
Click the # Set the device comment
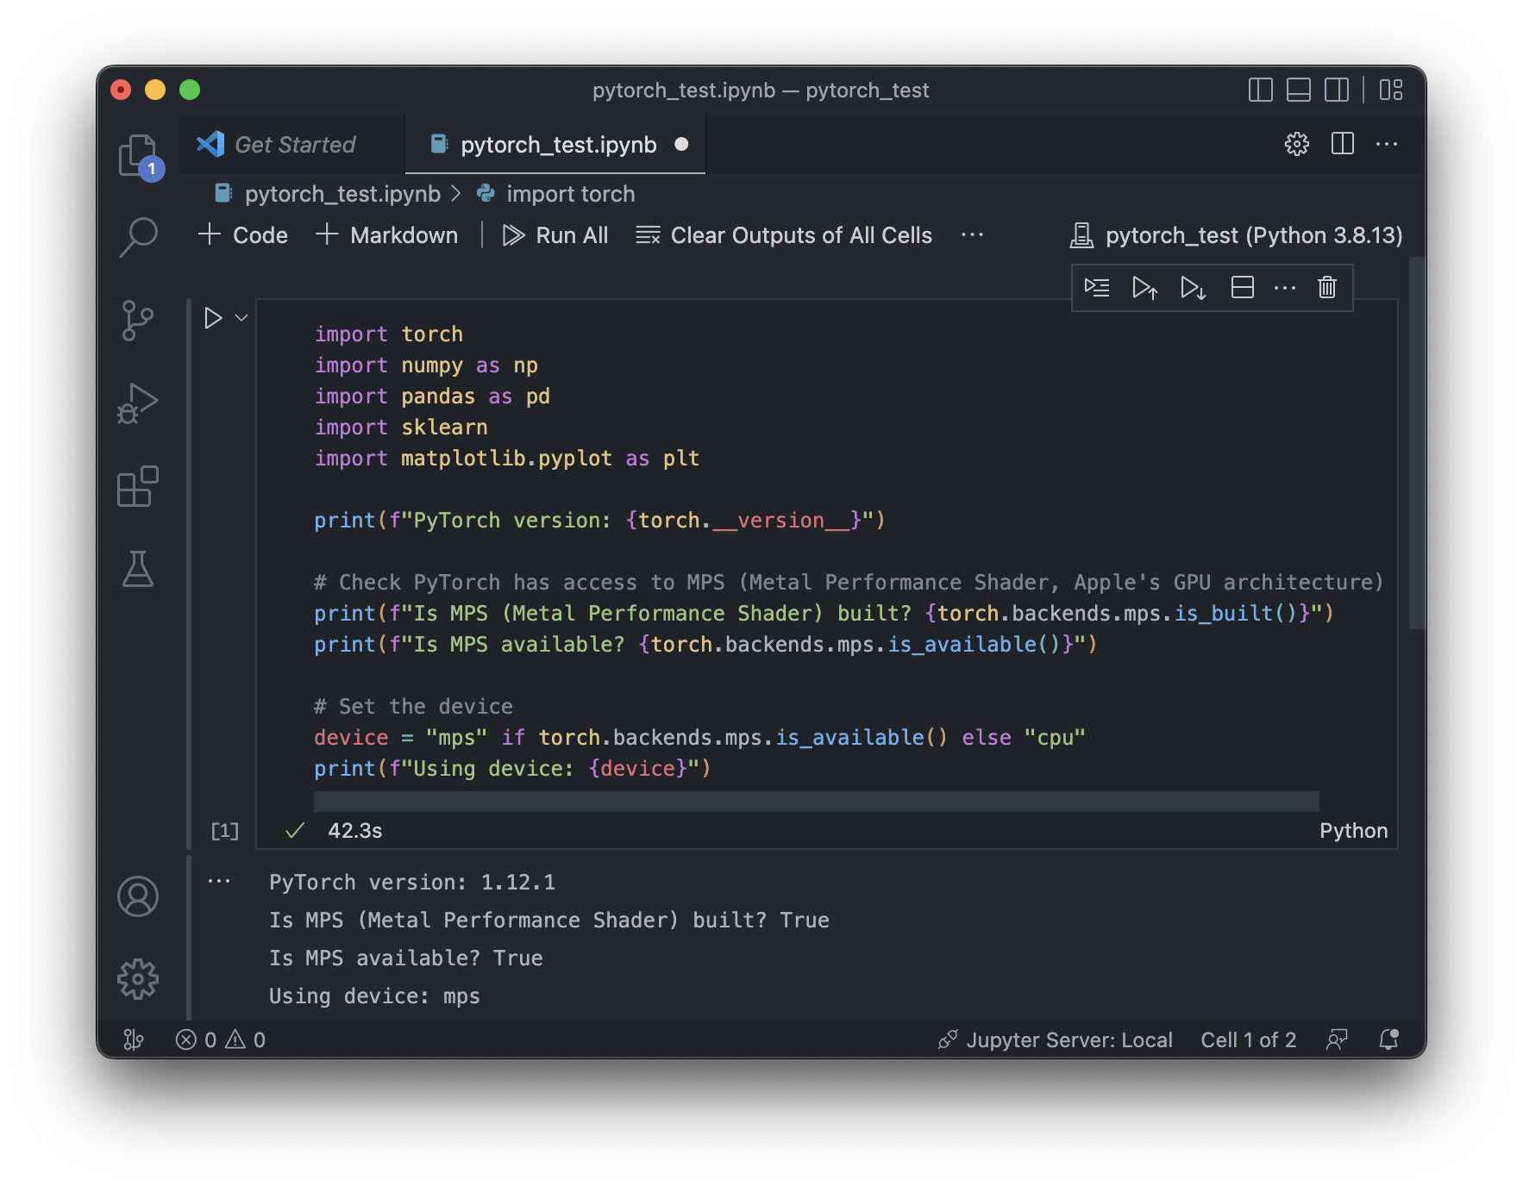(413, 706)
